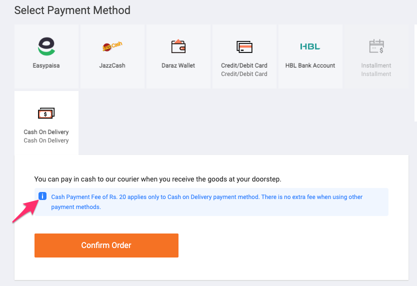417x286 pixels.
Task: Select the HBL Bank Account label
Action: pyautogui.click(x=310, y=65)
